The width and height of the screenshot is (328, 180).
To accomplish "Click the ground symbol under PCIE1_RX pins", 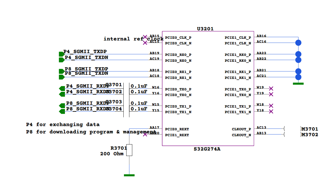I will 298,83.
